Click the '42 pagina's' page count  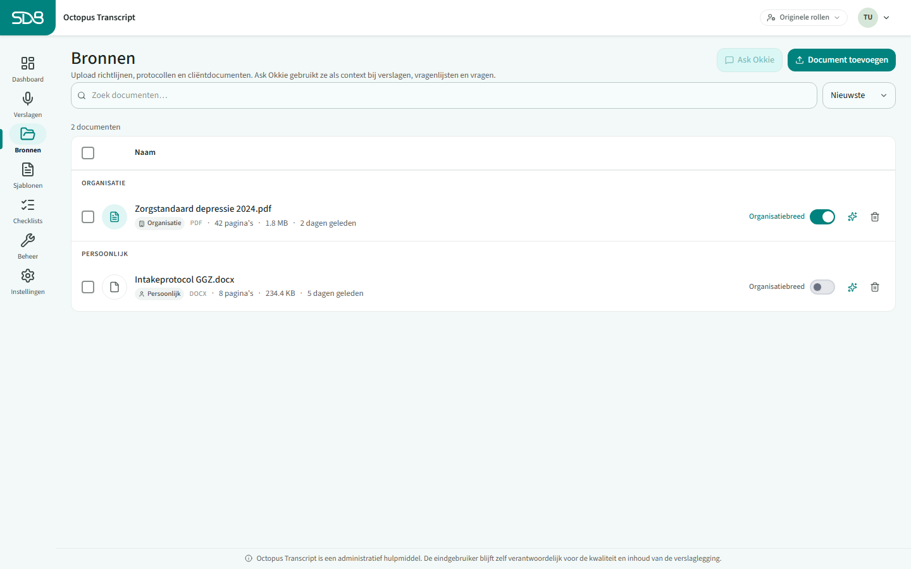click(234, 223)
